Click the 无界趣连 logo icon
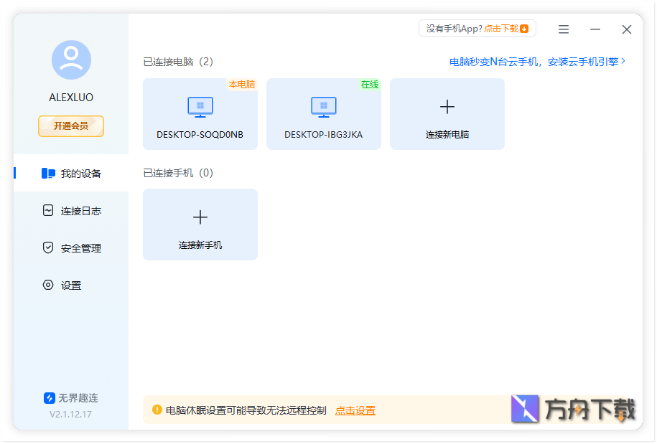657x444 pixels. coord(49,398)
